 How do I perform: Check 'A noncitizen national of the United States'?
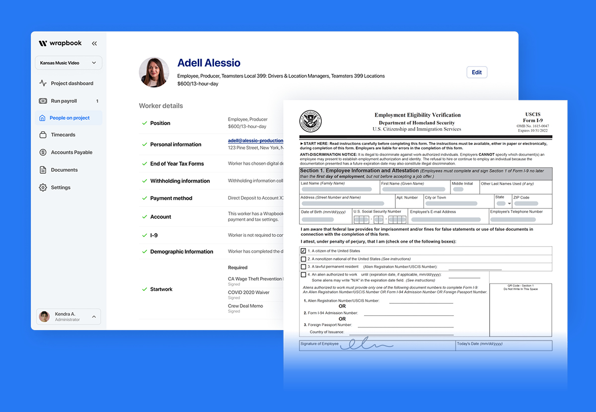coord(303,259)
